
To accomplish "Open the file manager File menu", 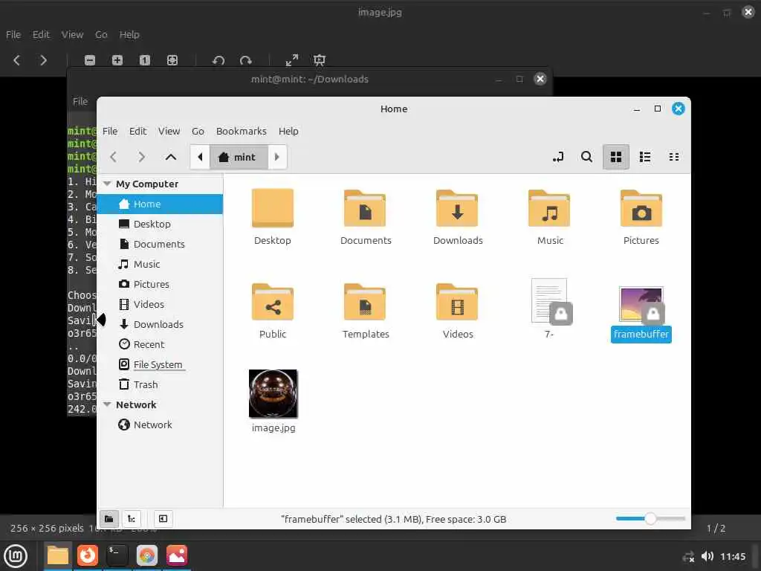I will point(110,131).
